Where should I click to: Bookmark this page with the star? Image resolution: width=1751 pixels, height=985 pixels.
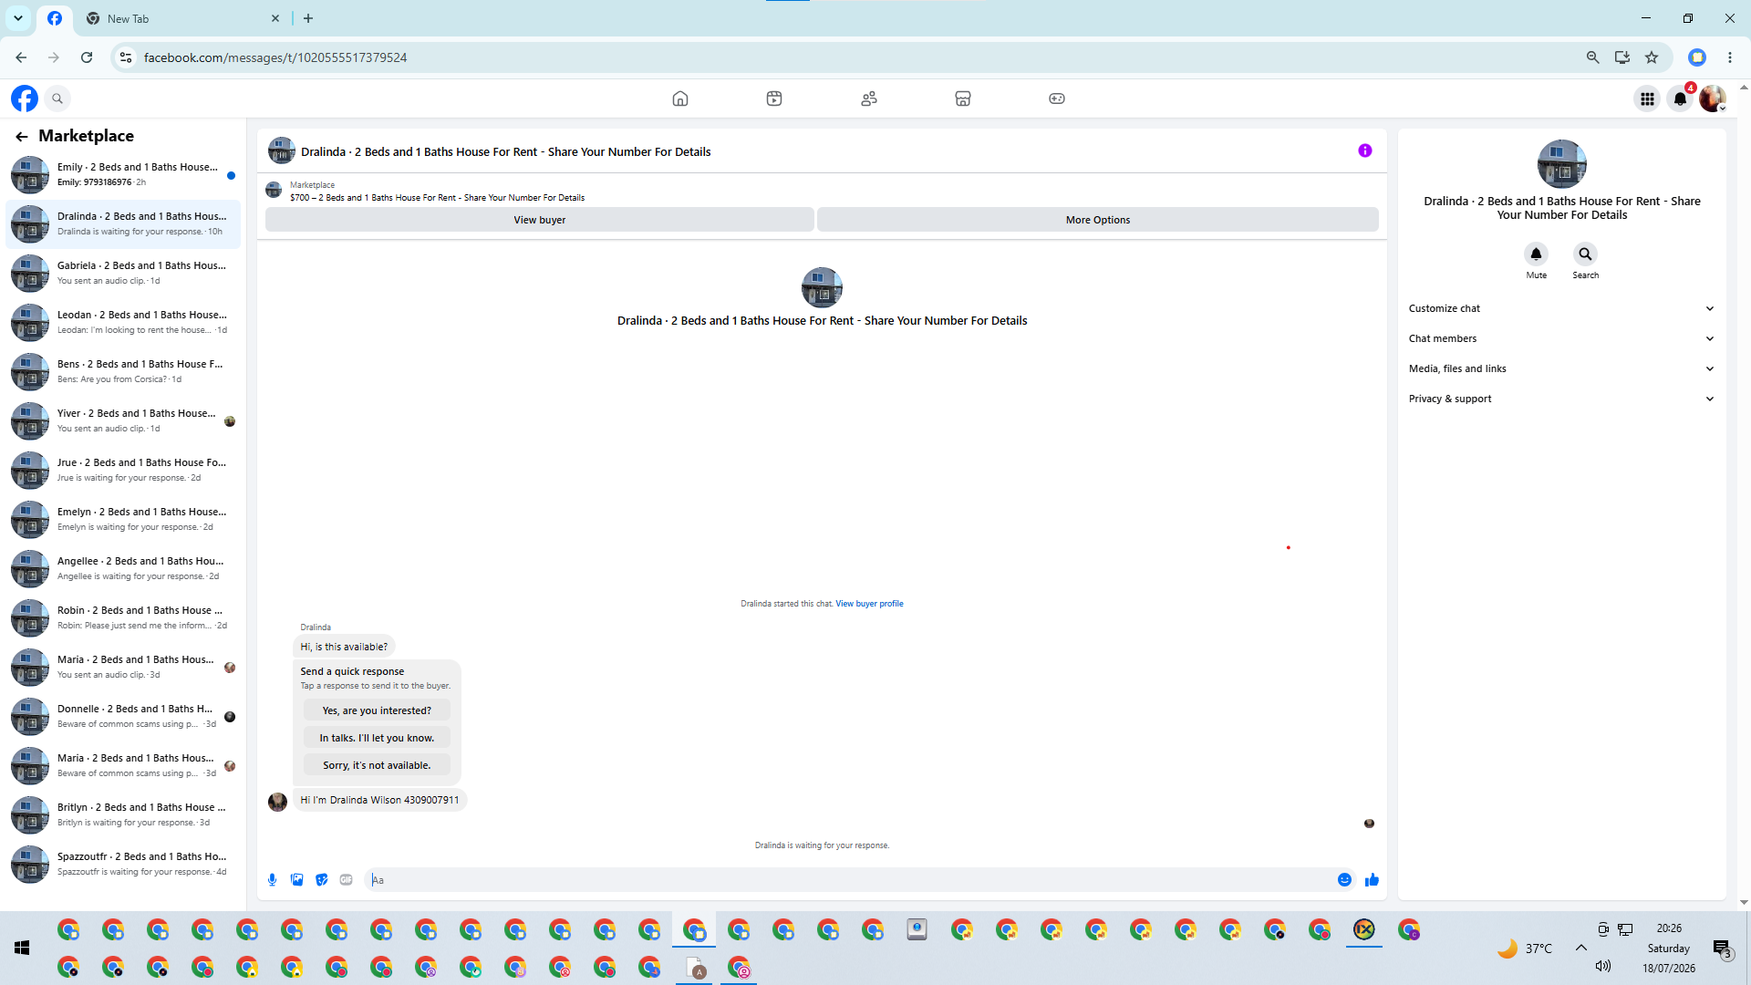[x=1652, y=57]
